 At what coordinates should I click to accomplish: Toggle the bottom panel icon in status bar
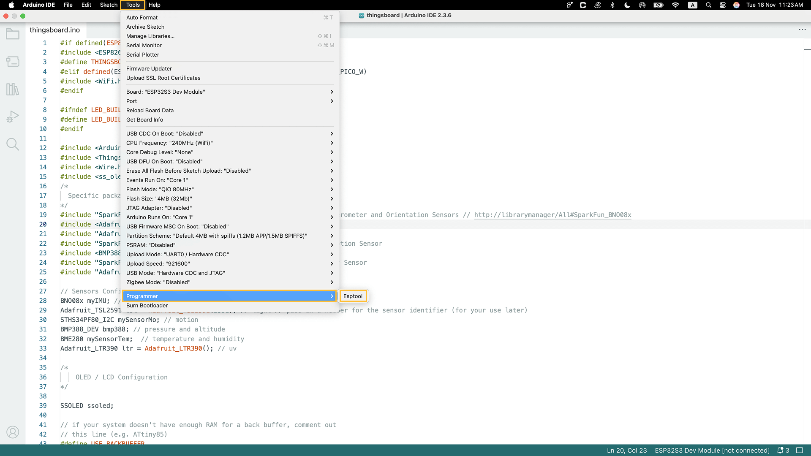coord(800,451)
